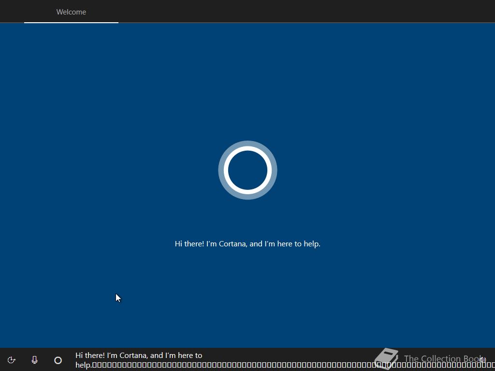Click the large Cortana ring in the center
The image size is (495, 371).
(x=247, y=170)
